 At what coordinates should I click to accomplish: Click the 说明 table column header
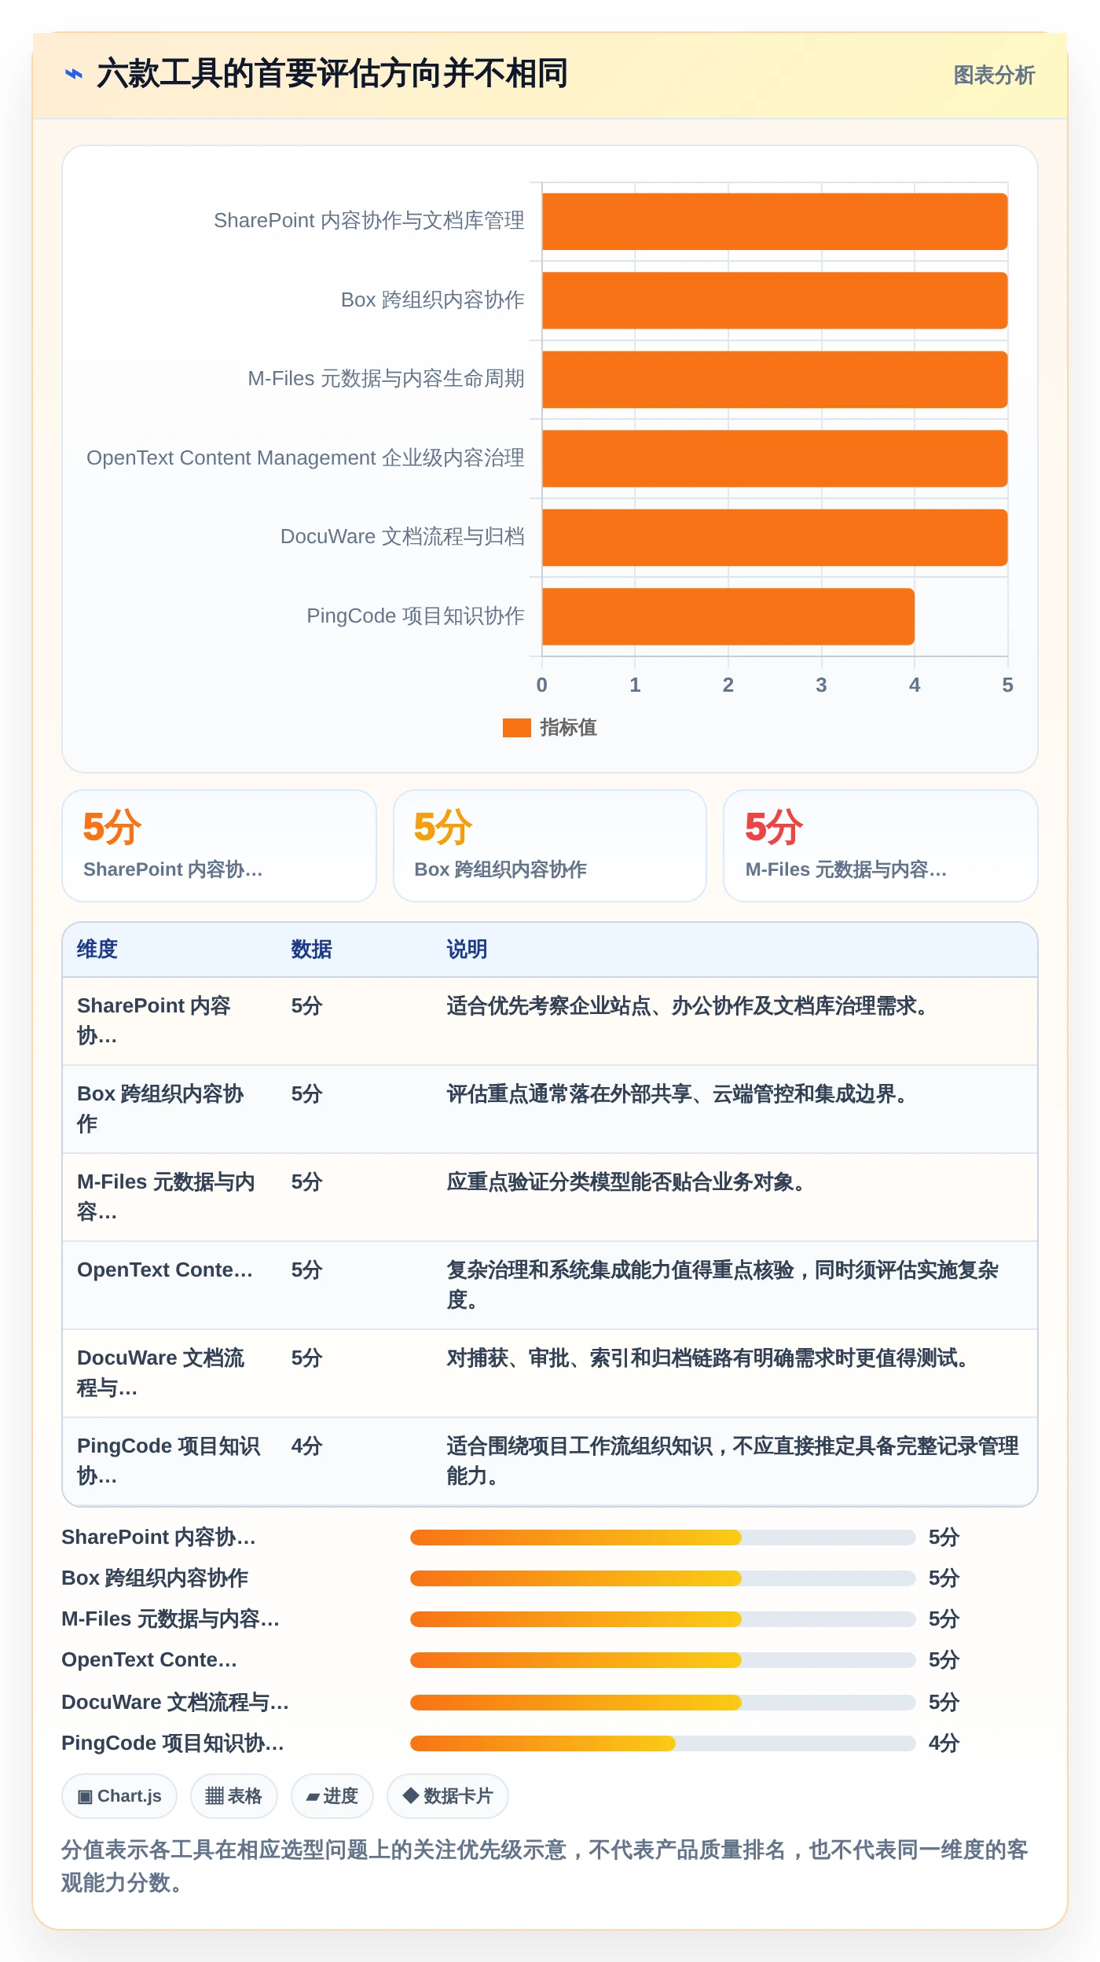pyautogui.click(x=467, y=950)
